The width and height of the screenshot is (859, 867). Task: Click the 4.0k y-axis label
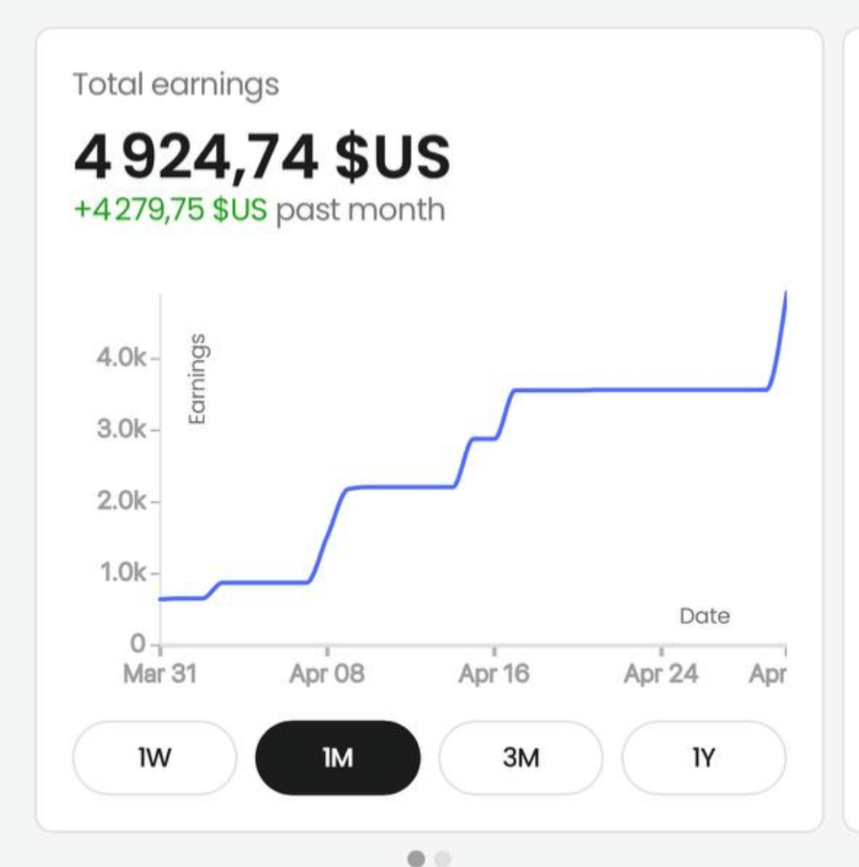122,358
